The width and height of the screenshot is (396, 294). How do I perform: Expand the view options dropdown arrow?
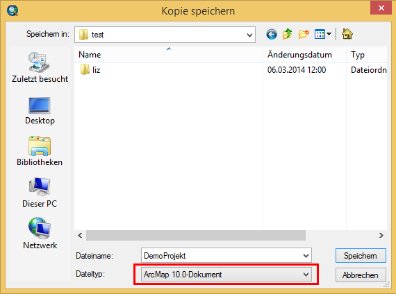tap(329, 34)
